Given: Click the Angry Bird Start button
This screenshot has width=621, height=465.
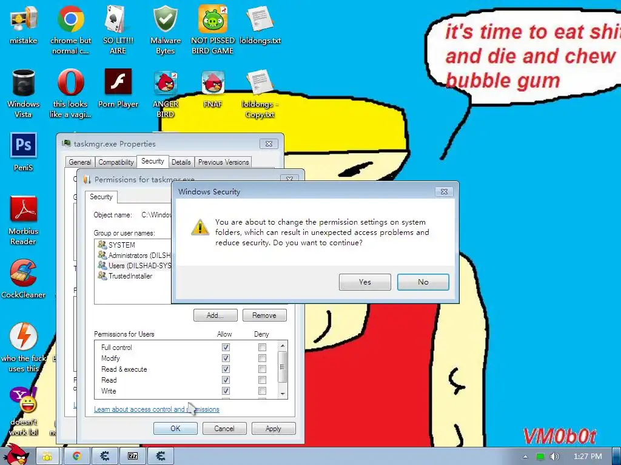Looking at the screenshot, I should coord(16,455).
